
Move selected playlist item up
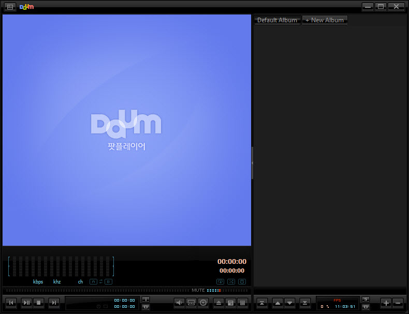pyautogui.click(x=277, y=303)
